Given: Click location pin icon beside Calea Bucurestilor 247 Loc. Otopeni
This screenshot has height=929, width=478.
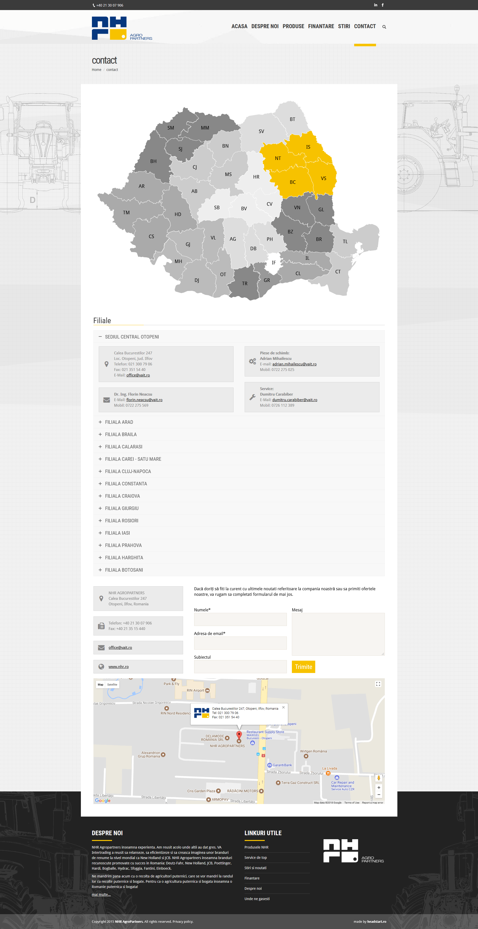Looking at the screenshot, I should (x=106, y=364).
